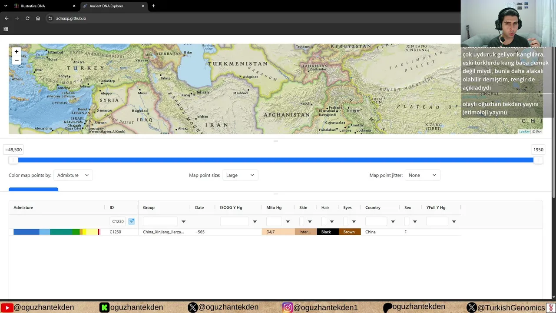
Task: Sort by the YFull Y Hg column header
Action: click(x=436, y=207)
